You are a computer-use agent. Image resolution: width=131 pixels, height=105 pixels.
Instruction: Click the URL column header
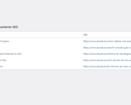[85, 35]
